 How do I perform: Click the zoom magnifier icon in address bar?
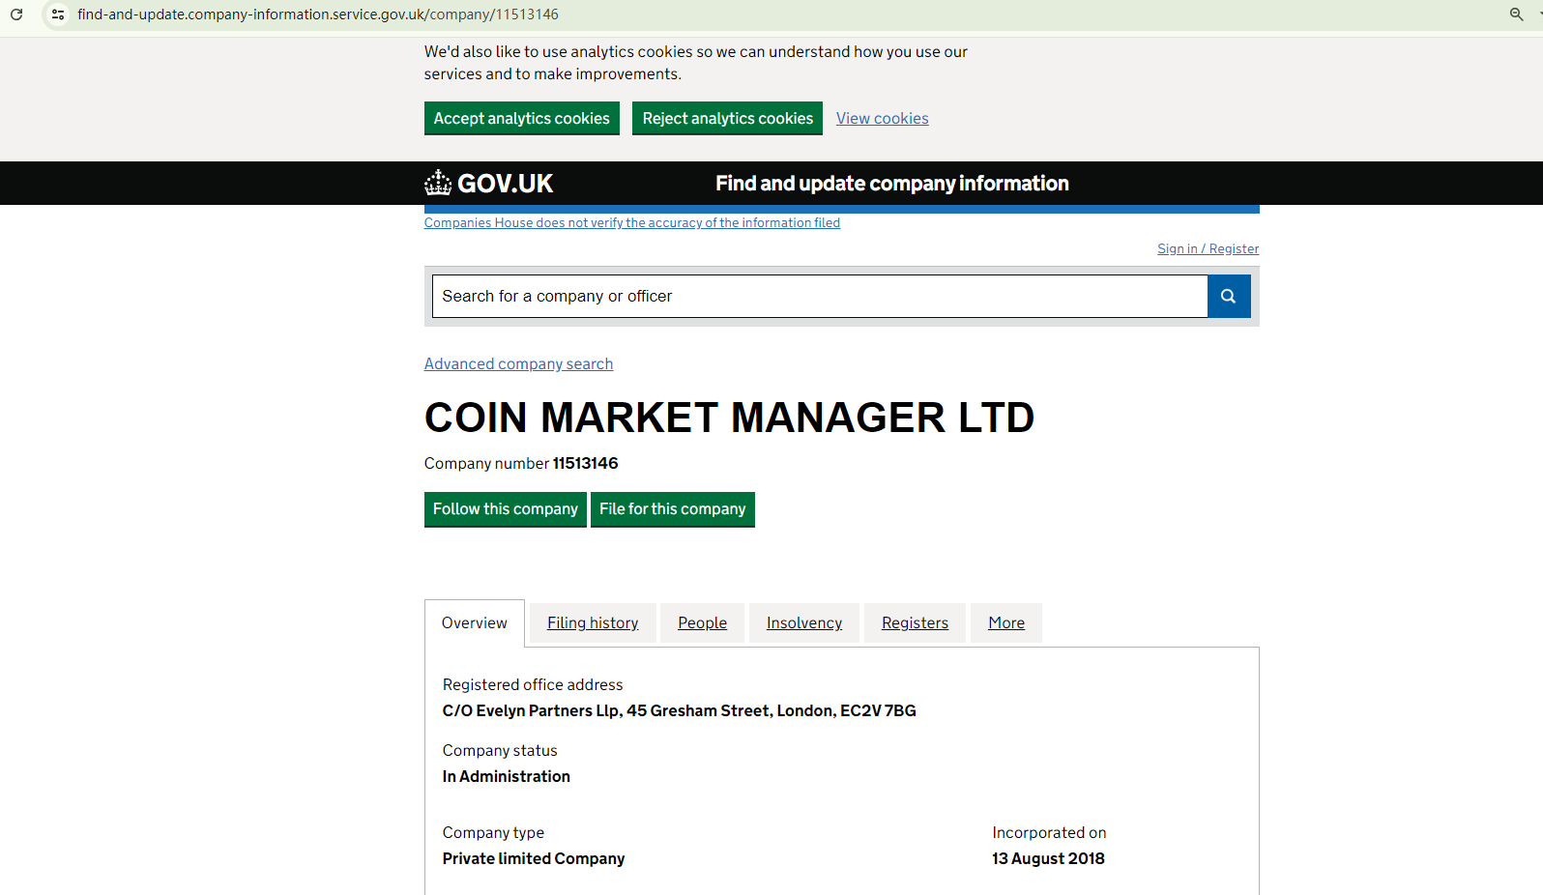pyautogui.click(x=1516, y=14)
